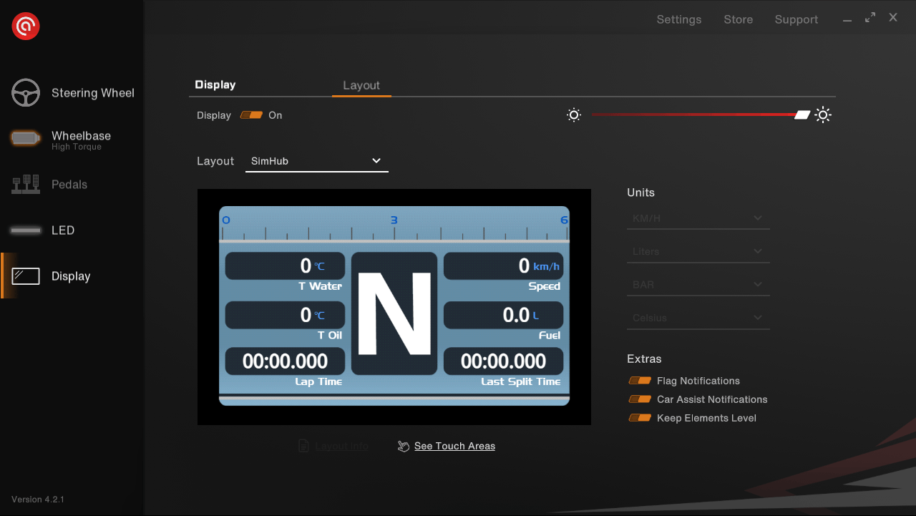Open the Support page link
Viewport: 916px width, 516px height.
click(796, 19)
